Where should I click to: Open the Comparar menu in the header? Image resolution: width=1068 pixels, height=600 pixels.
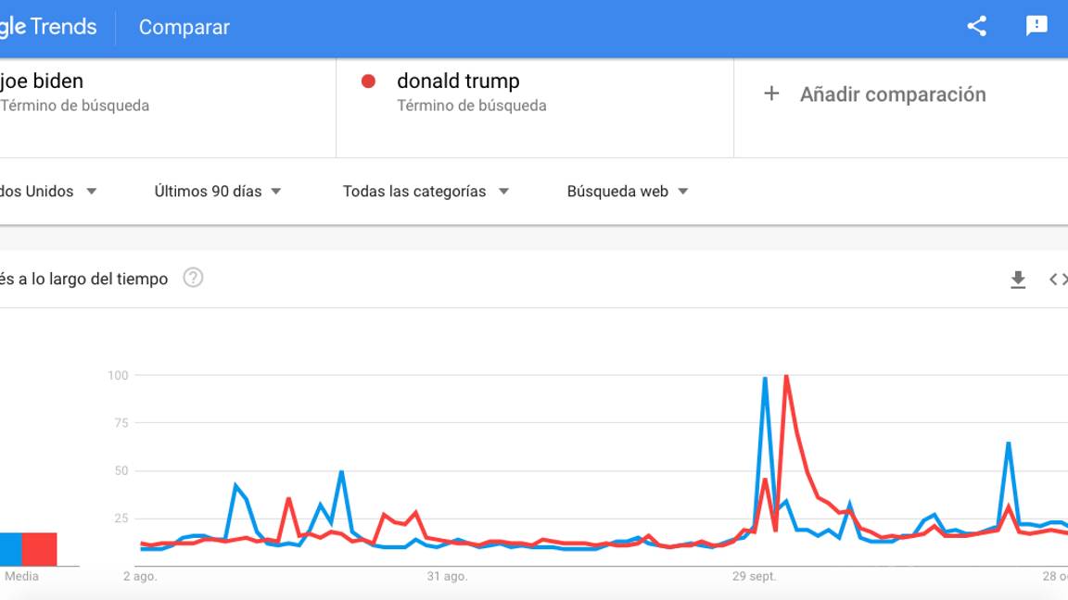pyautogui.click(x=184, y=28)
